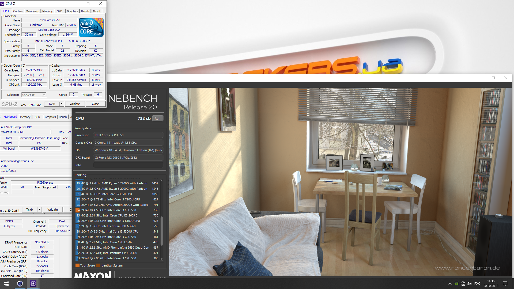This screenshot has height=289, width=514.
Task: Select ranking row 24 Intel Core i3 CPU 550
Action: (118, 210)
